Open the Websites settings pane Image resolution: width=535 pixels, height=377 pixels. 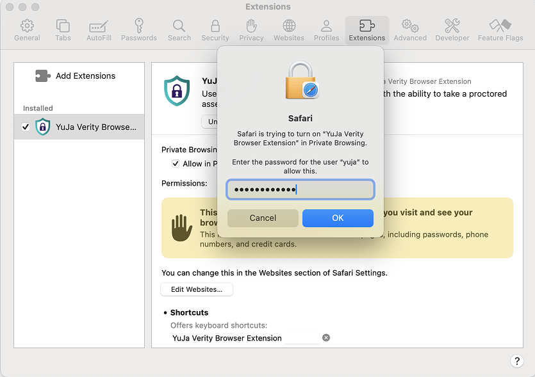click(x=289, y=30)
